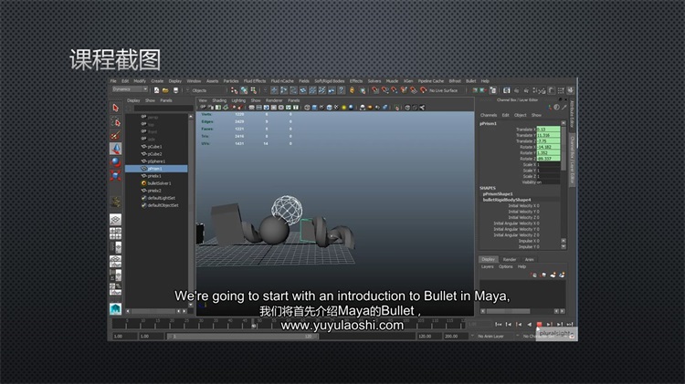This screenshot has width=685, height=384.
Task: Toggle the viewport shadows sphere icon
Action: point(351,108)
